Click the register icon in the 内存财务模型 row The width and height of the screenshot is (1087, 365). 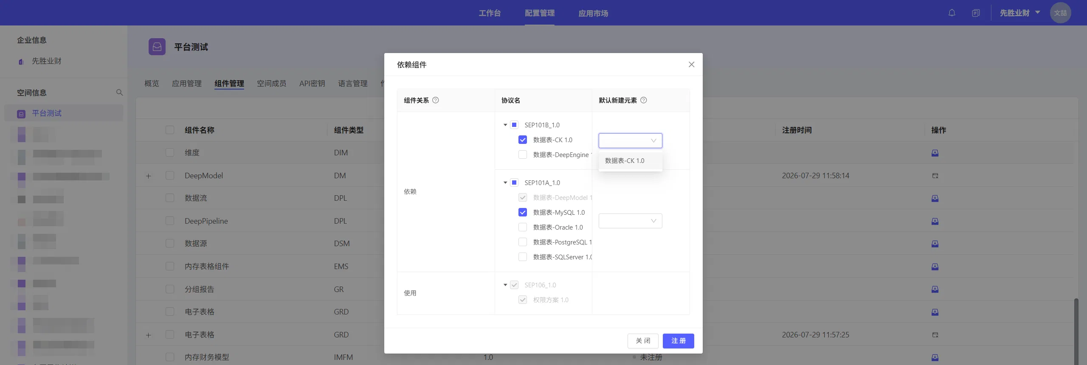tap(935, 357)
